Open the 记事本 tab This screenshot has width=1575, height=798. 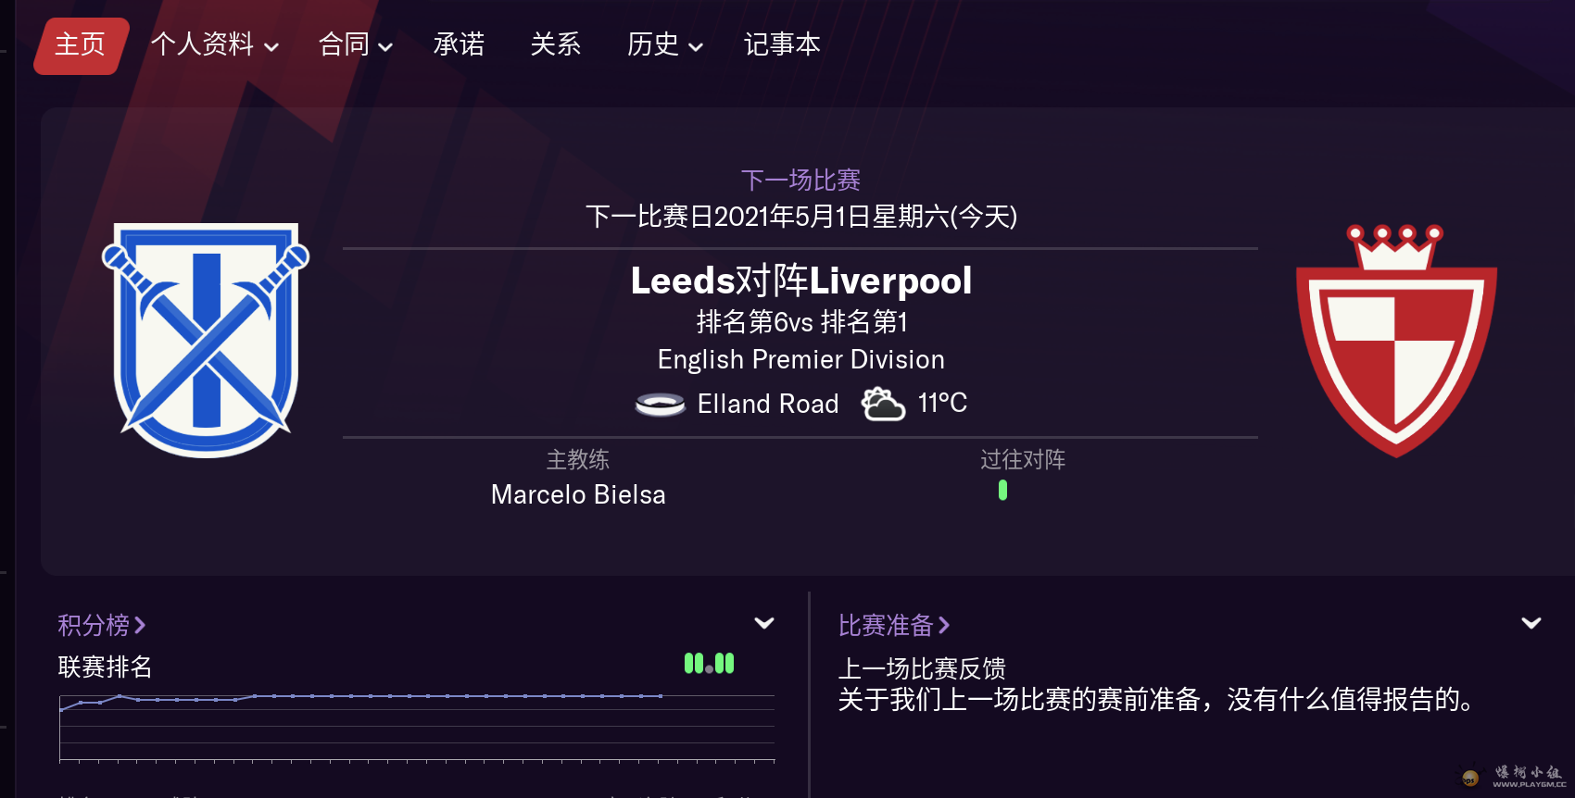pos(782,44)
